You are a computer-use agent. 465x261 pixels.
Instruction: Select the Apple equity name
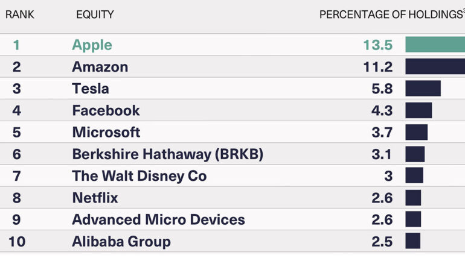[x=92, y=45]
